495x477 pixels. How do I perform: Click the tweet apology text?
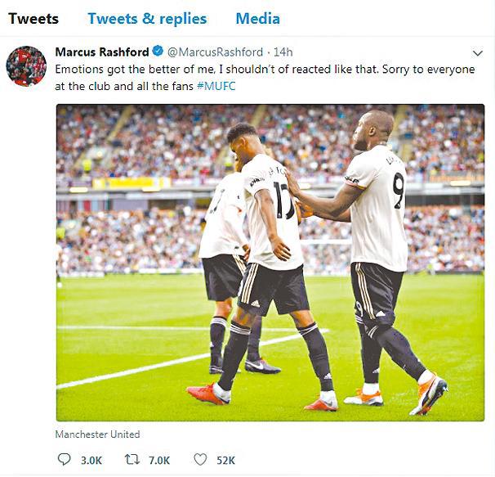point(265,78)
